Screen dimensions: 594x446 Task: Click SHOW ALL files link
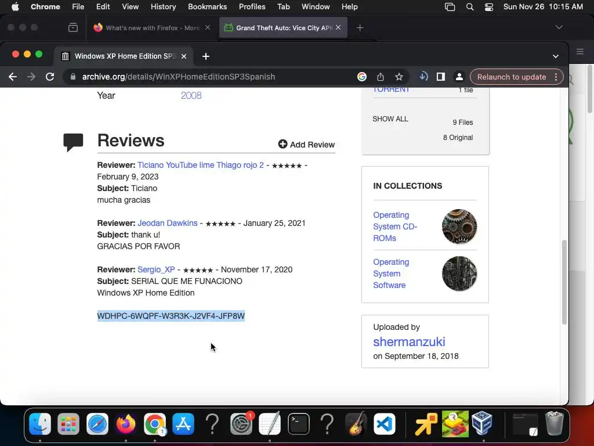(390, 118)
